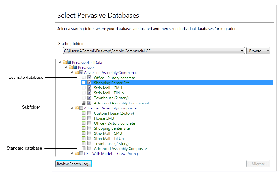The height and width of the screenshot is (174, 279).
Task: Collapse the CK - With Models node
Action: pos(72,153)
